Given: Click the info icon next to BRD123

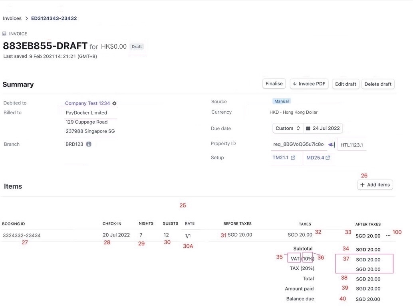Looking at the screenshot, I should pos(89,144).
